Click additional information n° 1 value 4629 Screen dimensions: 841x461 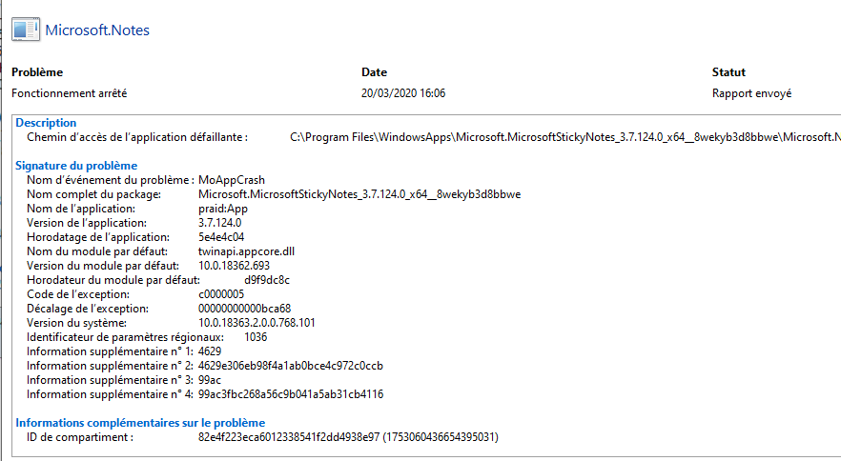pos(210,351)
